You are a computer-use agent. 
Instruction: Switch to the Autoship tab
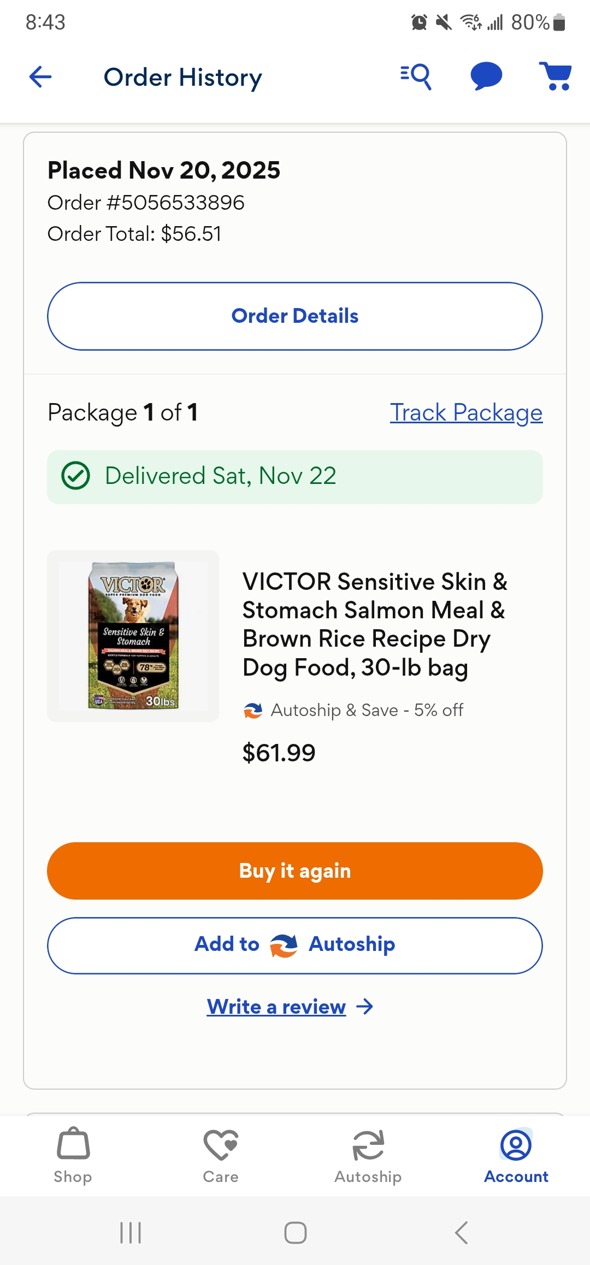point(368,1156)
